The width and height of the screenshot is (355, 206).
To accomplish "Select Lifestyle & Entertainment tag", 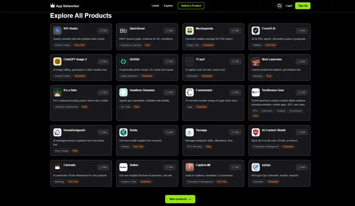I will (66, 107).
